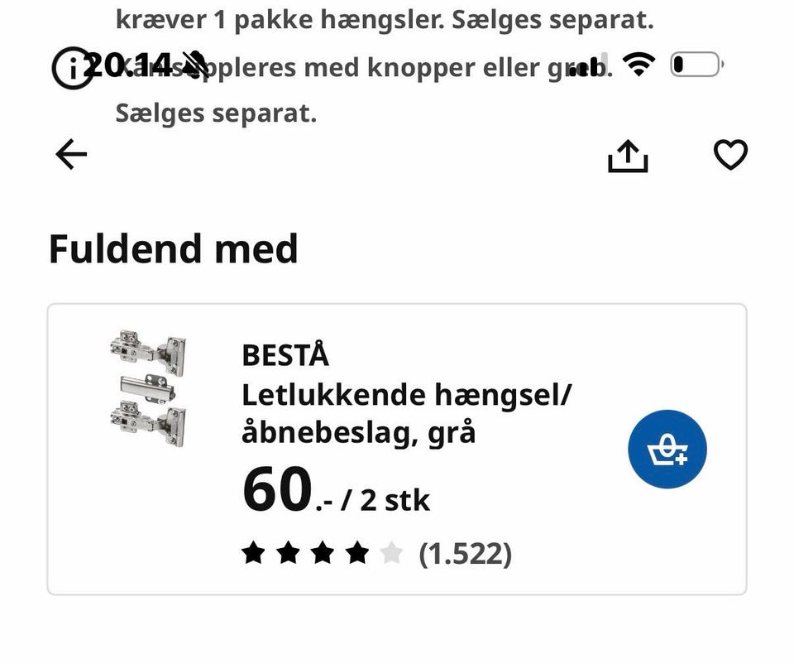Add BESTÅ hinge to shopping basket
This screenshot has width=794, height=664.
(x=667, y=449)
